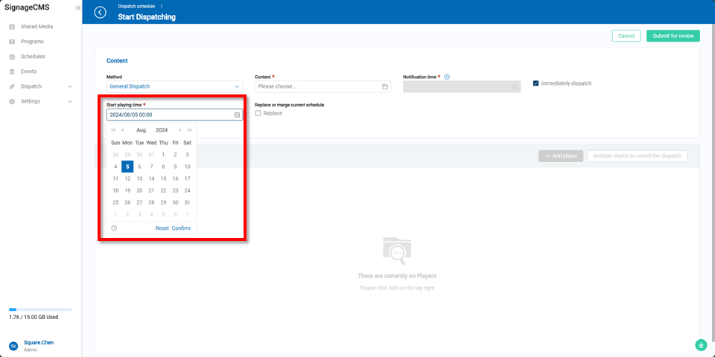Collapse the sidebar using double chevron icon
This screenshot has height=357, width=715.
[78, 7]
